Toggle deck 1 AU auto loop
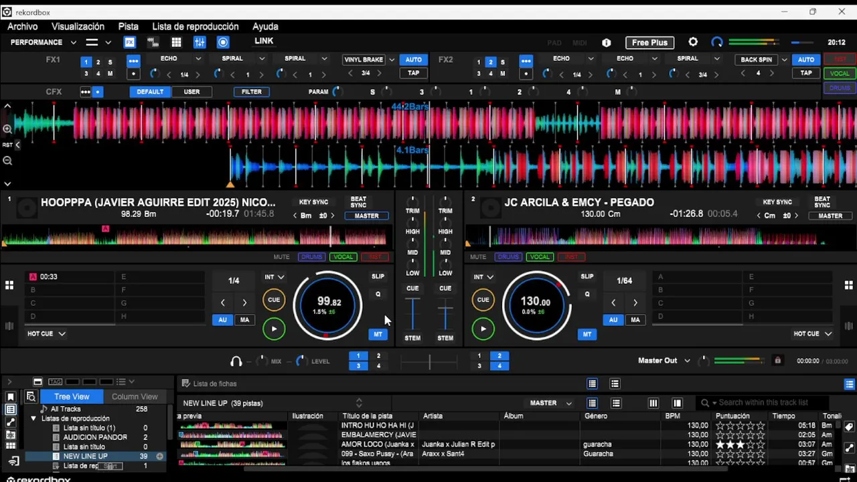The height and width of the screenshot is (482, 857). (222, 320)
